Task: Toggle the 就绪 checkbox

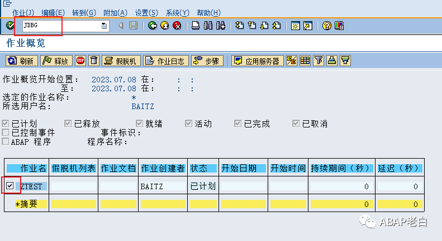Action: [139, 124]
